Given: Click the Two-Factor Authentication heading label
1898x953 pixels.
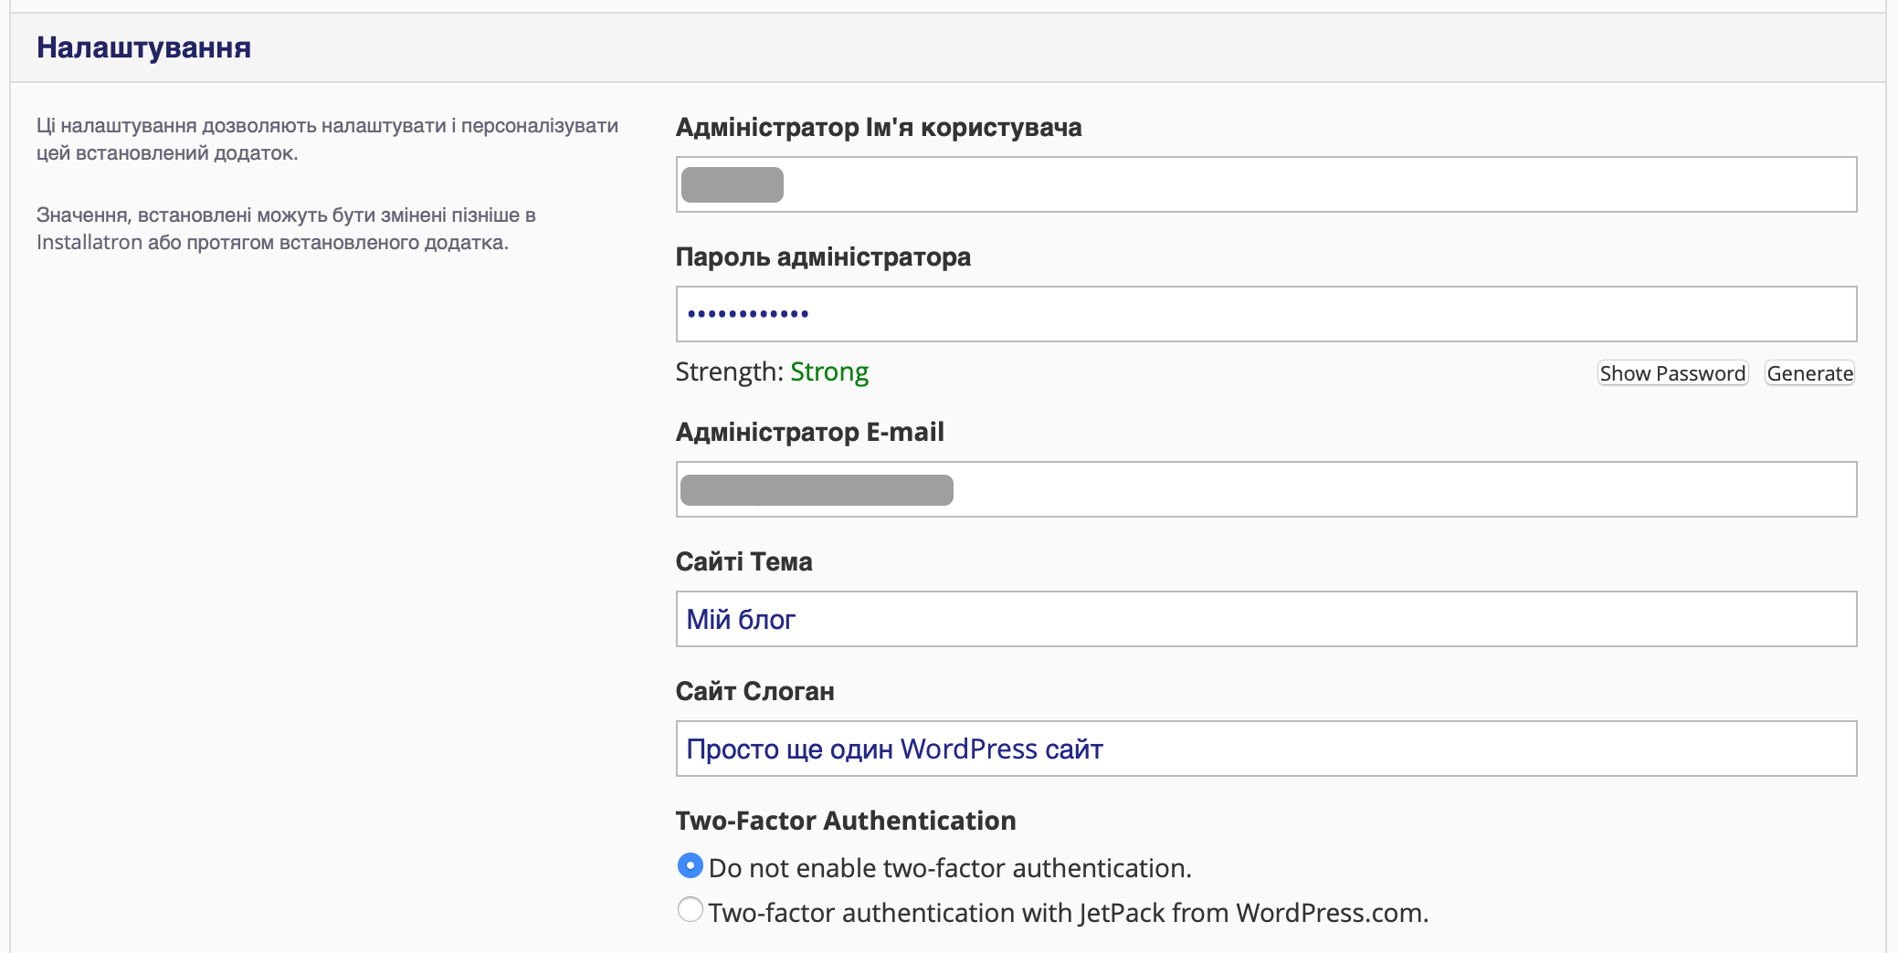Looking at the screenshot, I should coord(845,821).
